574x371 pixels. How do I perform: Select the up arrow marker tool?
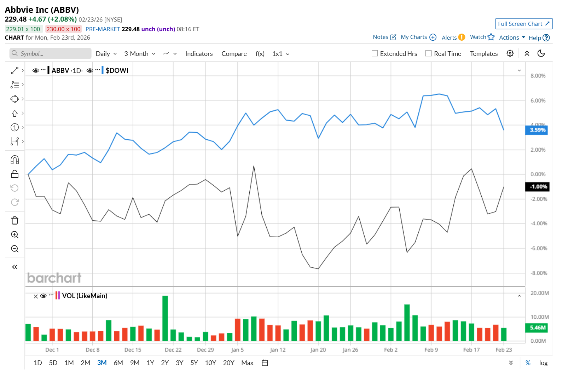pyautogui.click(x=15, y=113)
